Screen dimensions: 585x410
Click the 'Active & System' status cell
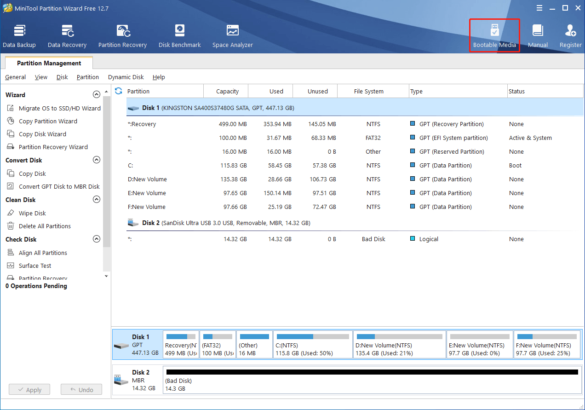coord(530,138)
